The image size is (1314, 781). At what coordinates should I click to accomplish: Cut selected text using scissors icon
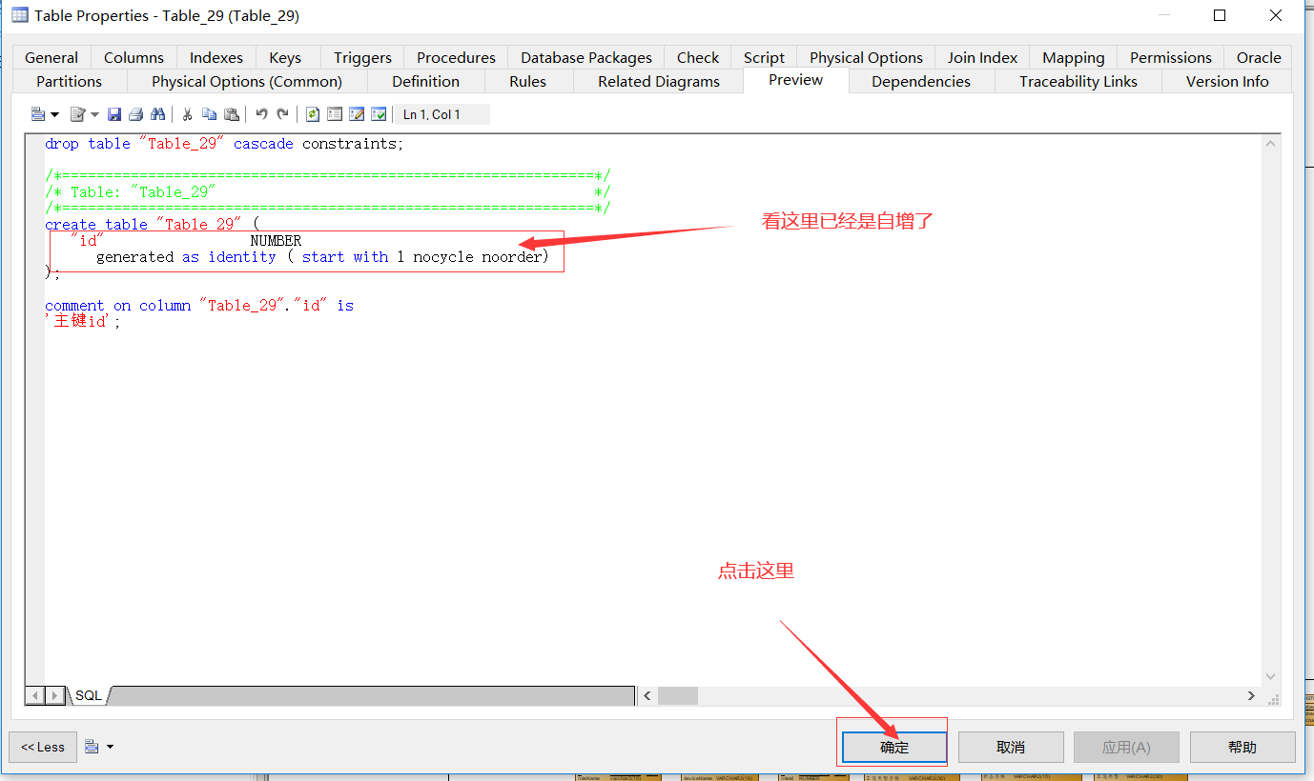pyautogui.click(x=187, y=113)
